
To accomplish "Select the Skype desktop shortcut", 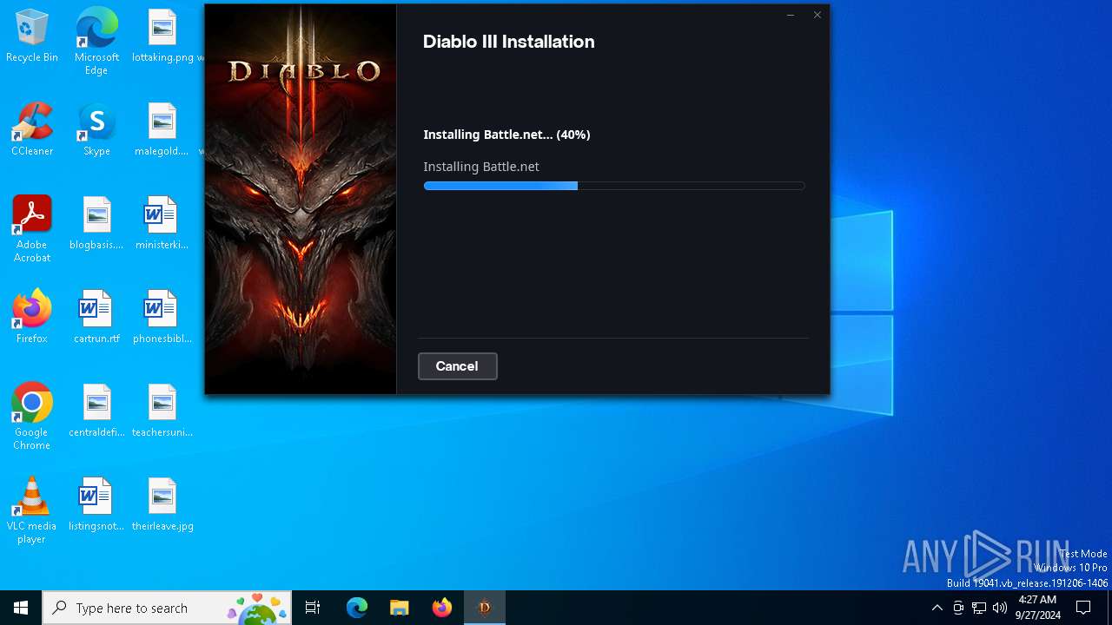I will 96,130.
